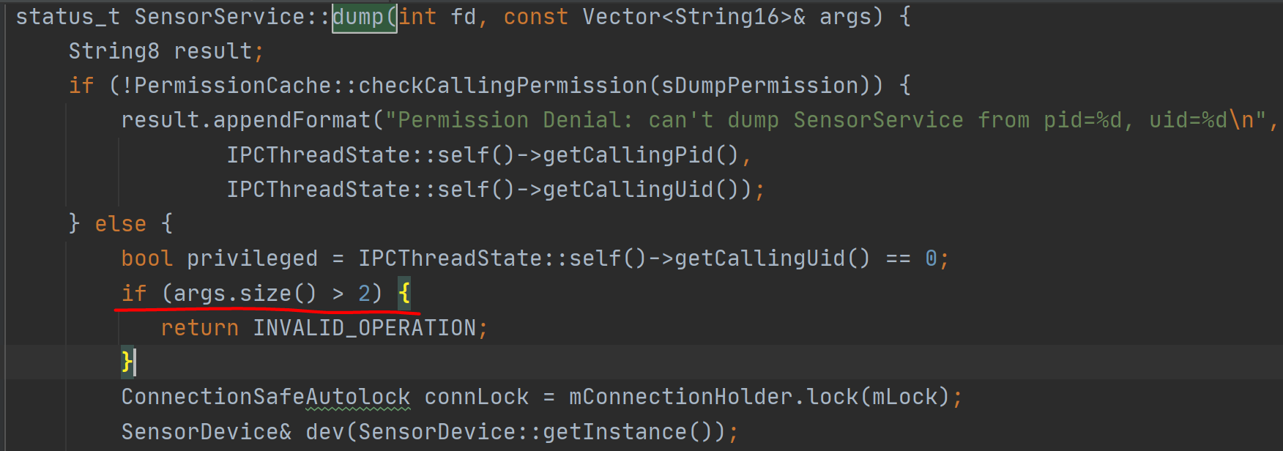Click the bool keyword

click(146, 258)
